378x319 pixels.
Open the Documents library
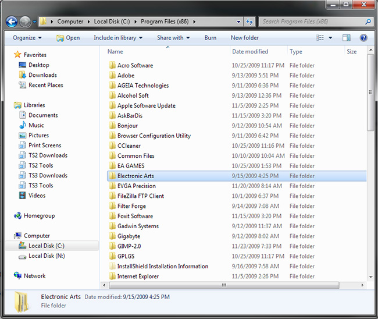coord(43,115)
